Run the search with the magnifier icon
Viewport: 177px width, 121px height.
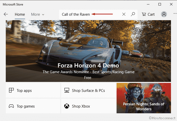pyautogui.click(x=133, y=14)
